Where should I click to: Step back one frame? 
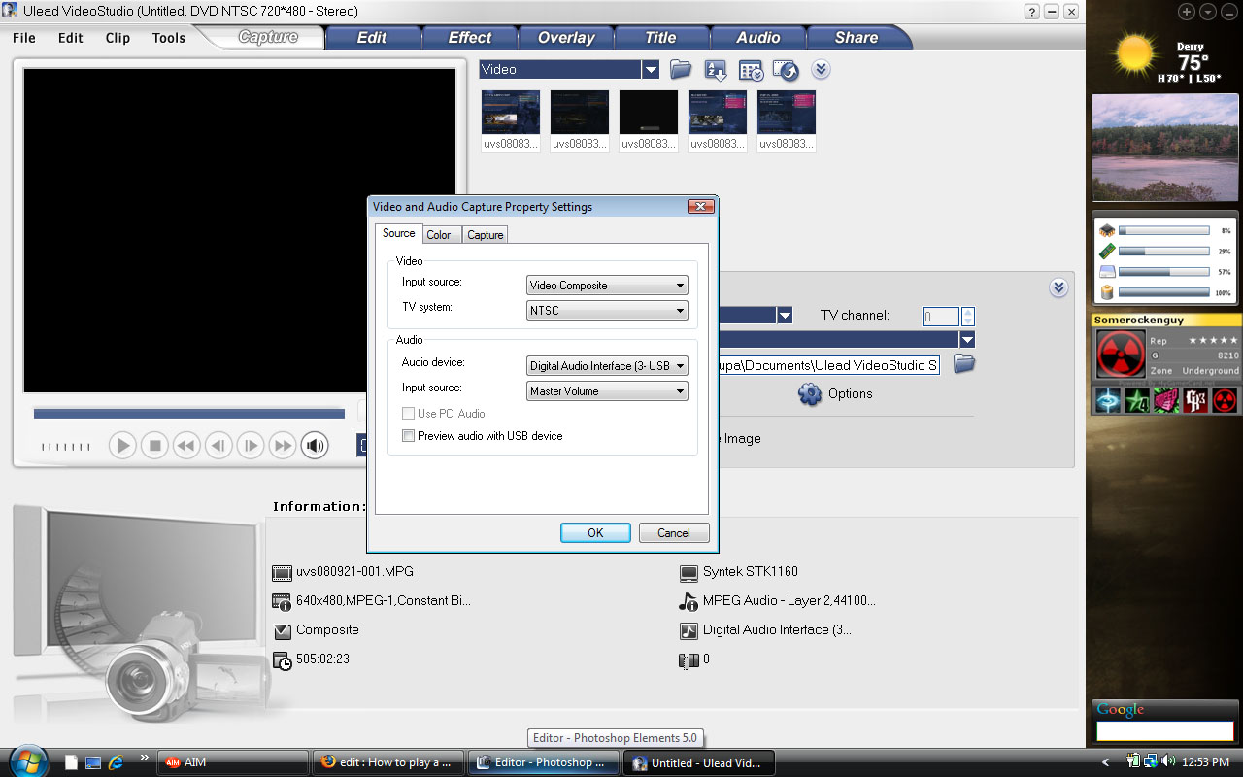218,446
